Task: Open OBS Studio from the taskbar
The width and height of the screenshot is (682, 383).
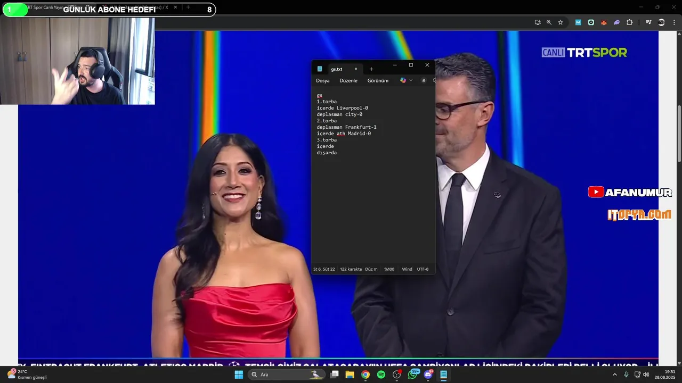Action: click(396, 374)
